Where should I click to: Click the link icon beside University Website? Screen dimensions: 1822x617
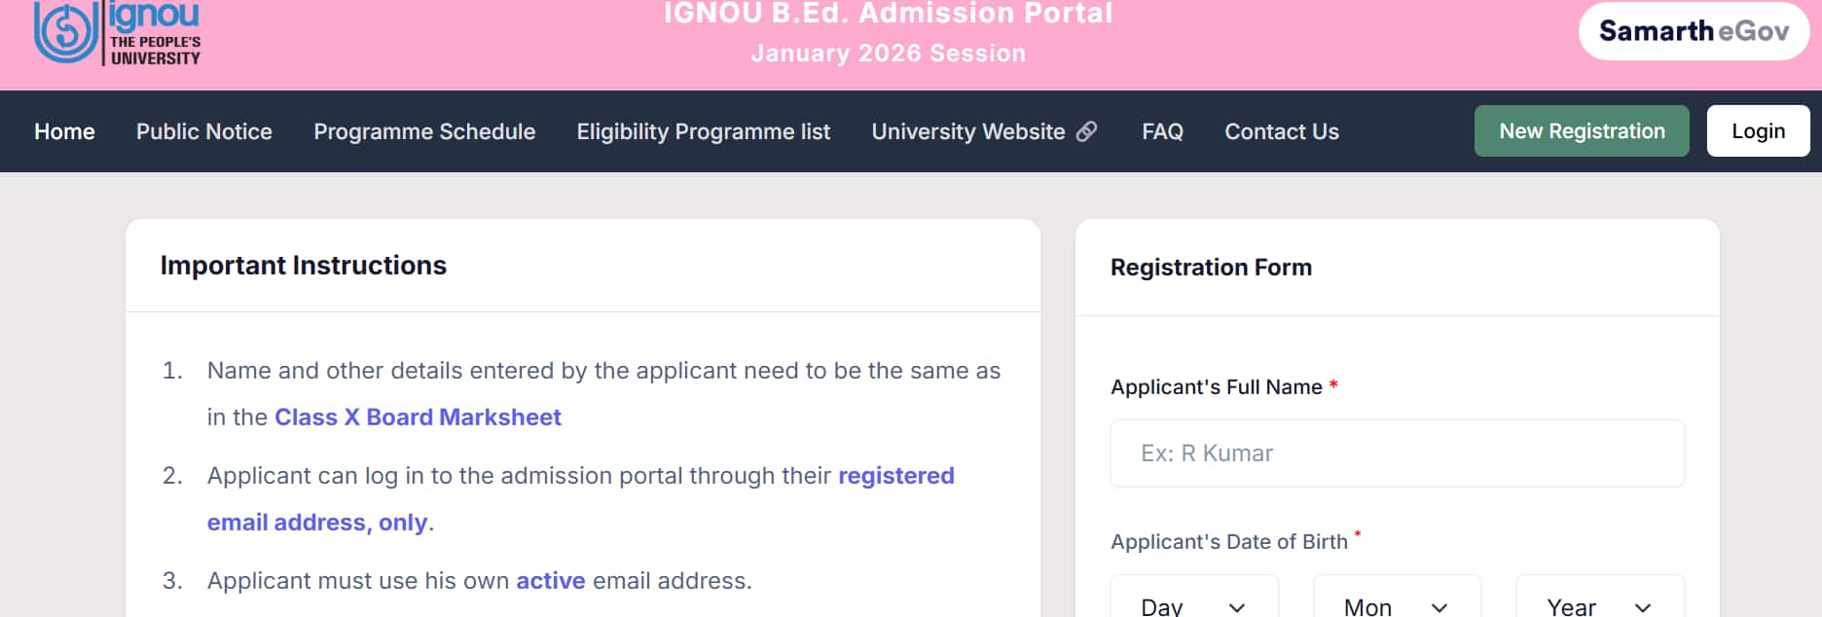tap(1086, 131)
